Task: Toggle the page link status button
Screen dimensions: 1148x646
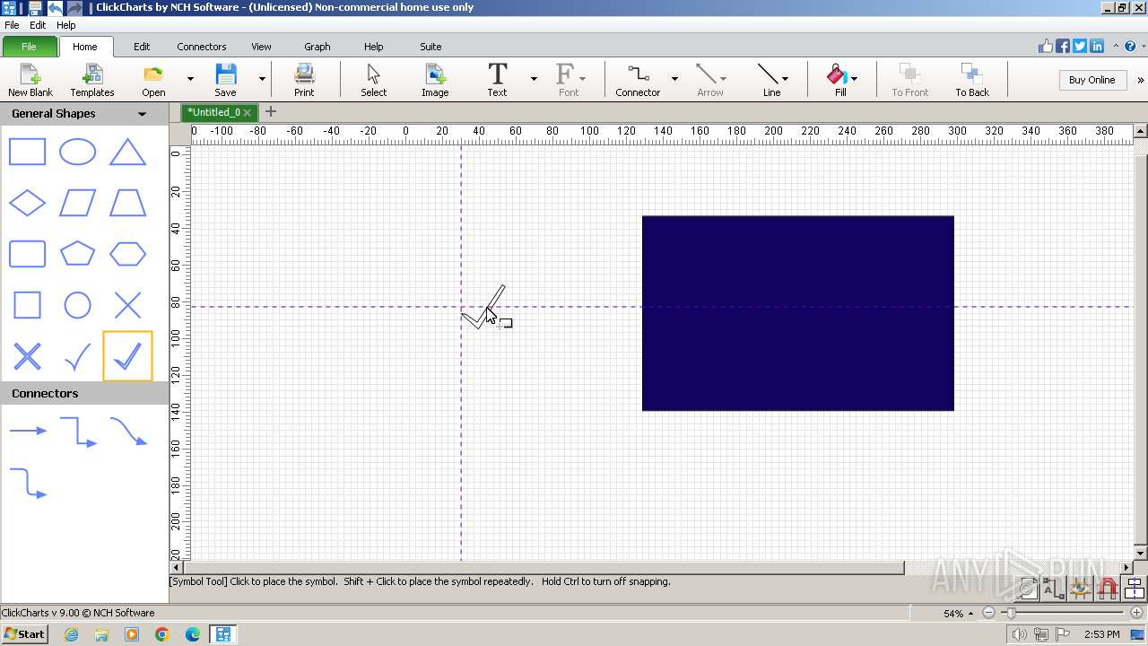Action: click(x=1028, y=589)
